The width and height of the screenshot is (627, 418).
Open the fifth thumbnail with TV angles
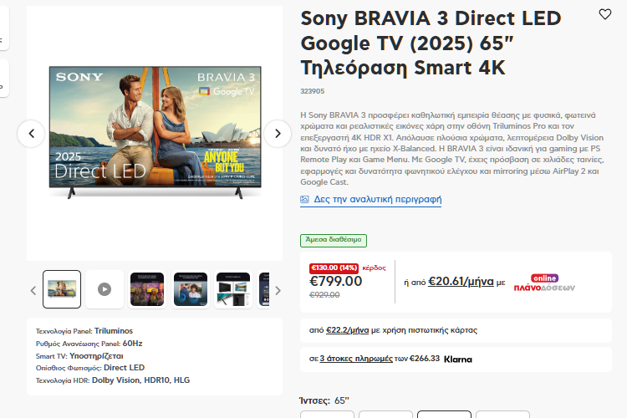click(x=233, y=289)
